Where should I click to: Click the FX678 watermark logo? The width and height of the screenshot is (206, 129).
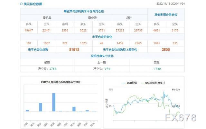(x=180, y=118)
